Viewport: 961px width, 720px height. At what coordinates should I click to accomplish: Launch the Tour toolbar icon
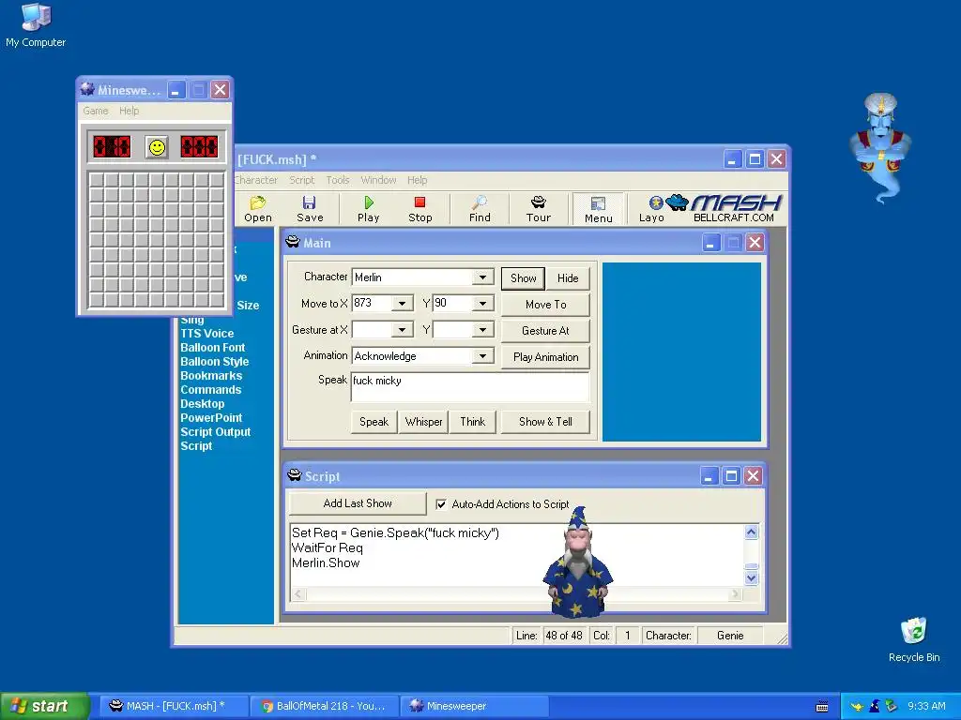click(538, 209)
